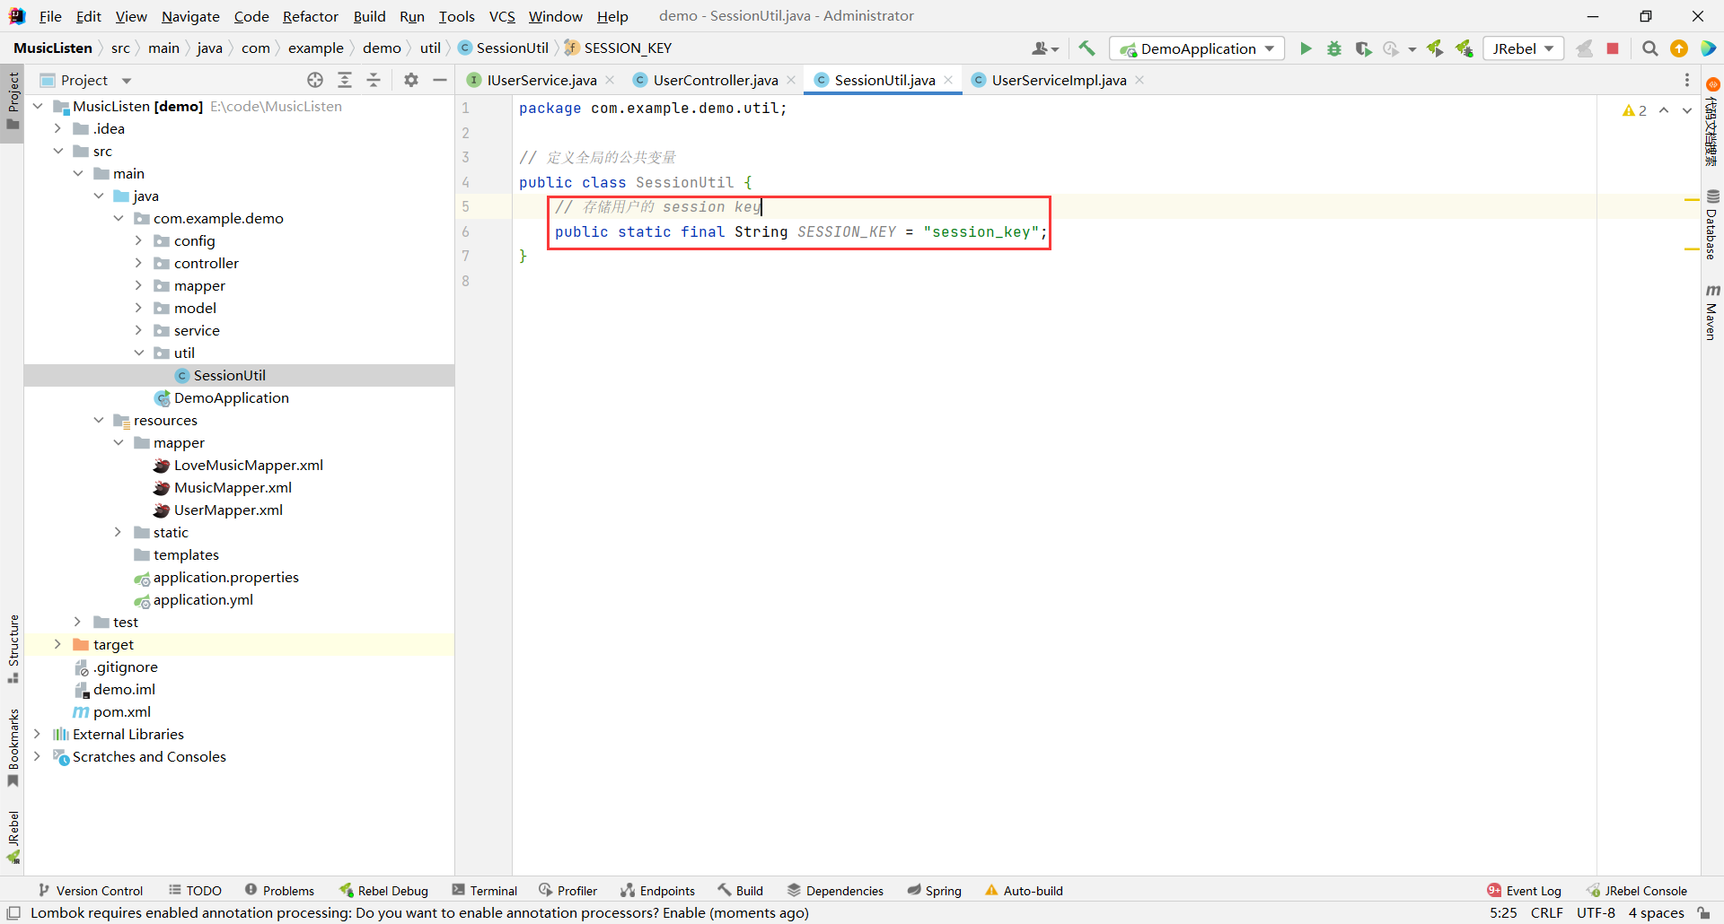Screen dimensions: 1724x924
Task: Switch to IUserService.java tab
Action: 541,80
